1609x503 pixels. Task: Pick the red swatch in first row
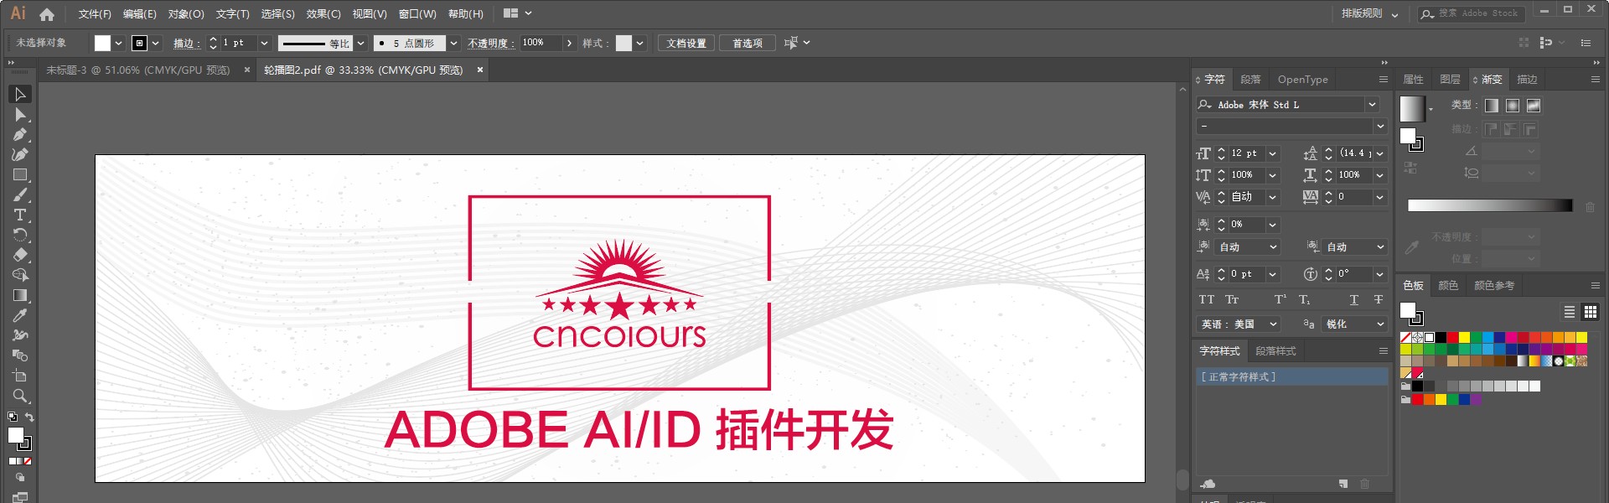point(1452,338)
